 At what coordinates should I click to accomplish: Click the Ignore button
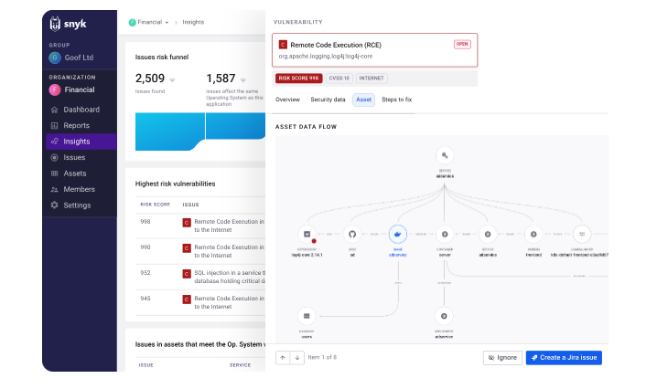pos(502,358)
